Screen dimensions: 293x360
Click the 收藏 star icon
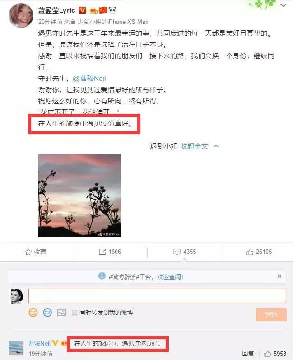point(28,252)
